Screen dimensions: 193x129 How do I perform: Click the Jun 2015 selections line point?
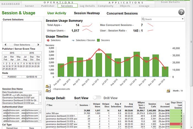(x=99, y=50)
